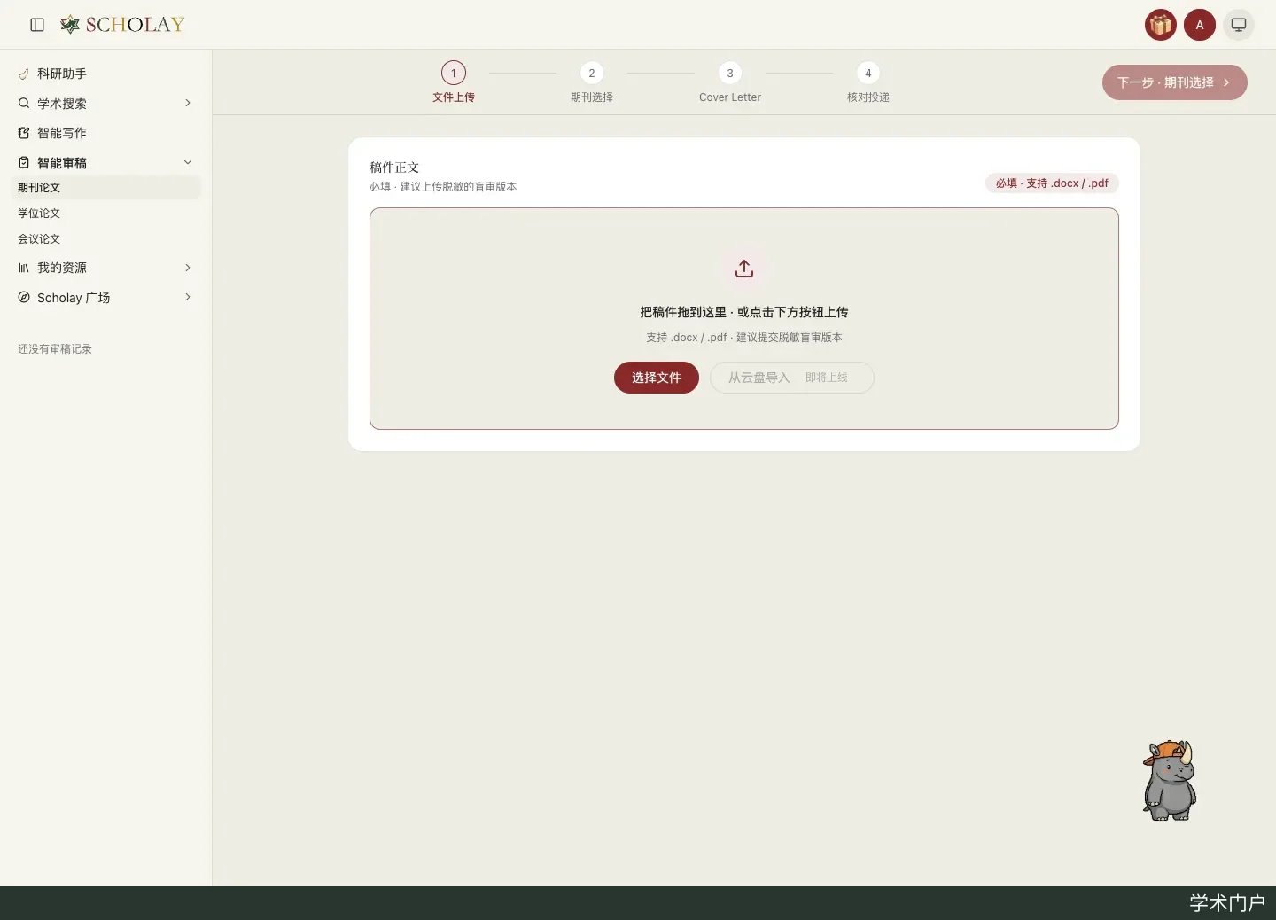
Task: Click the 科研助手 sidebar icon
Action: point(24,74)
